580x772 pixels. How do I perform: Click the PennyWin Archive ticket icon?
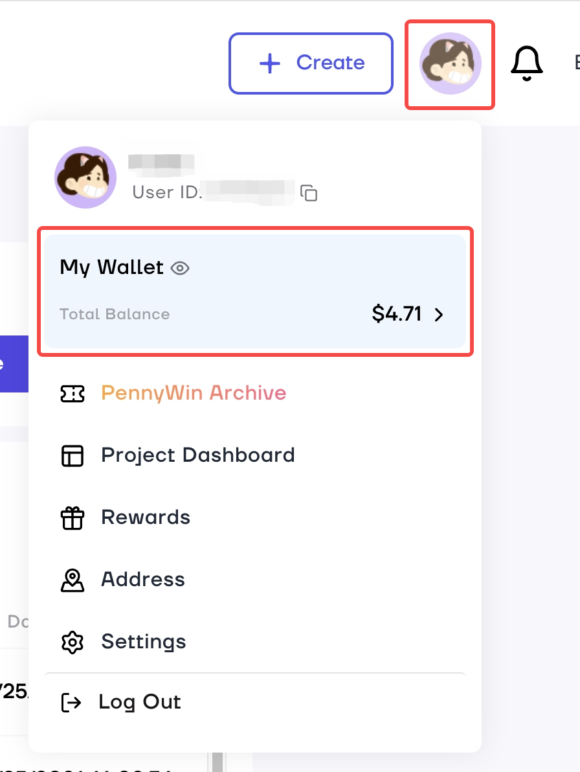tap(72, 394)
